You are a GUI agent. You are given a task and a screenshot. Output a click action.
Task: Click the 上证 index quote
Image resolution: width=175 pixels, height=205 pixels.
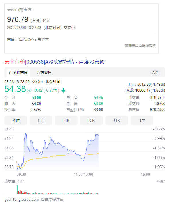[x=146, y=84]
